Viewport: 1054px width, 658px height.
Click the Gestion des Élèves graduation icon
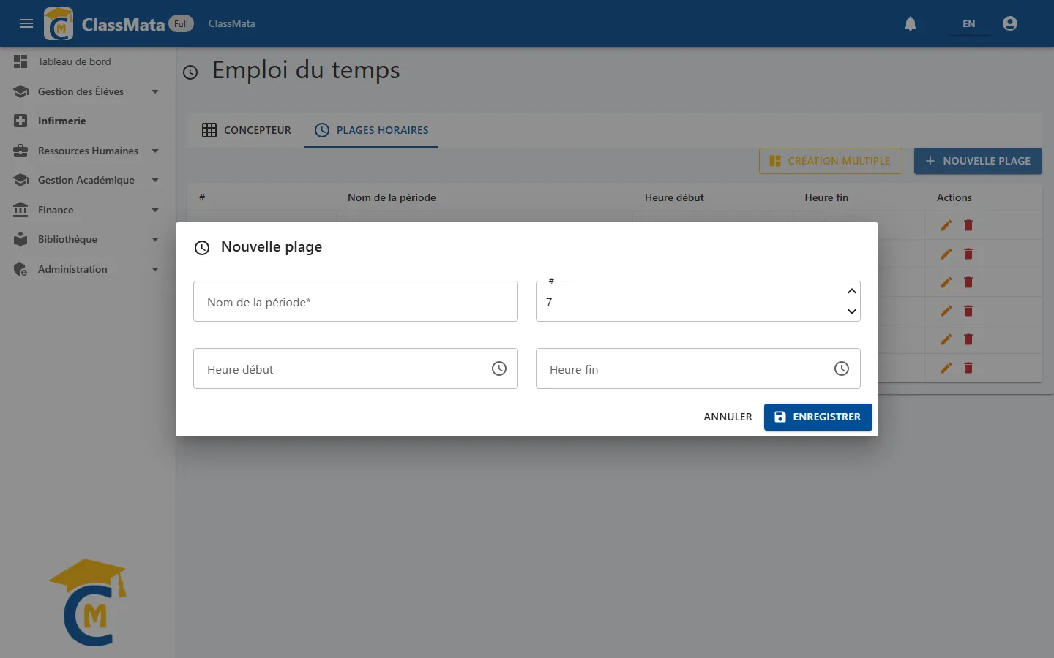click(20, 91)
